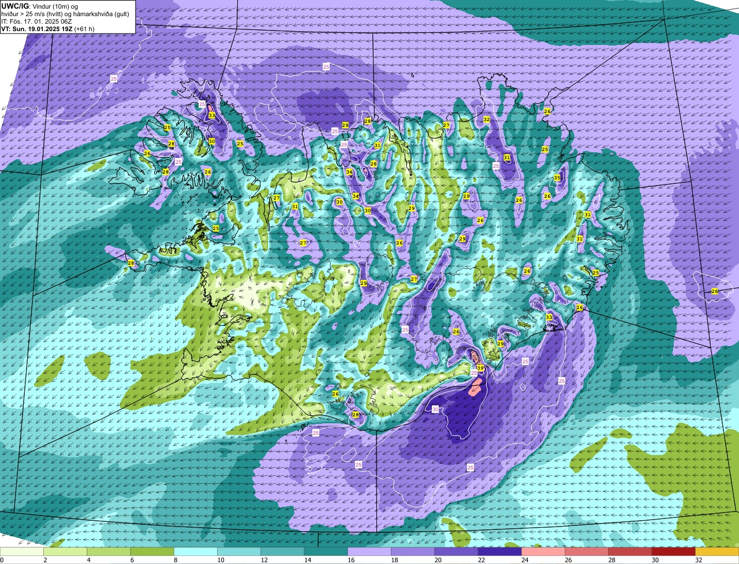This screenshot has width=739, height=564.
Task: Click the scale value 20
Action: tap(438, 560)
